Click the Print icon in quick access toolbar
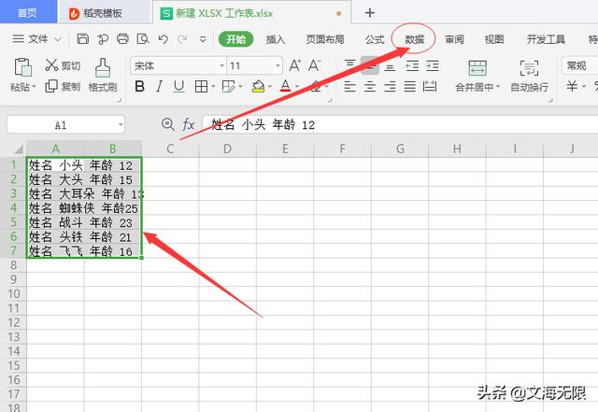 (x=122, y=39)
